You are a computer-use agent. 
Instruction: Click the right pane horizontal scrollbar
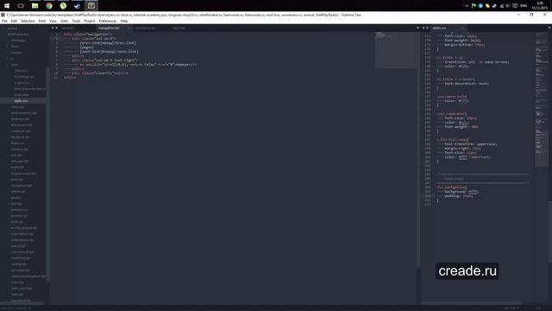click(471, 303)
